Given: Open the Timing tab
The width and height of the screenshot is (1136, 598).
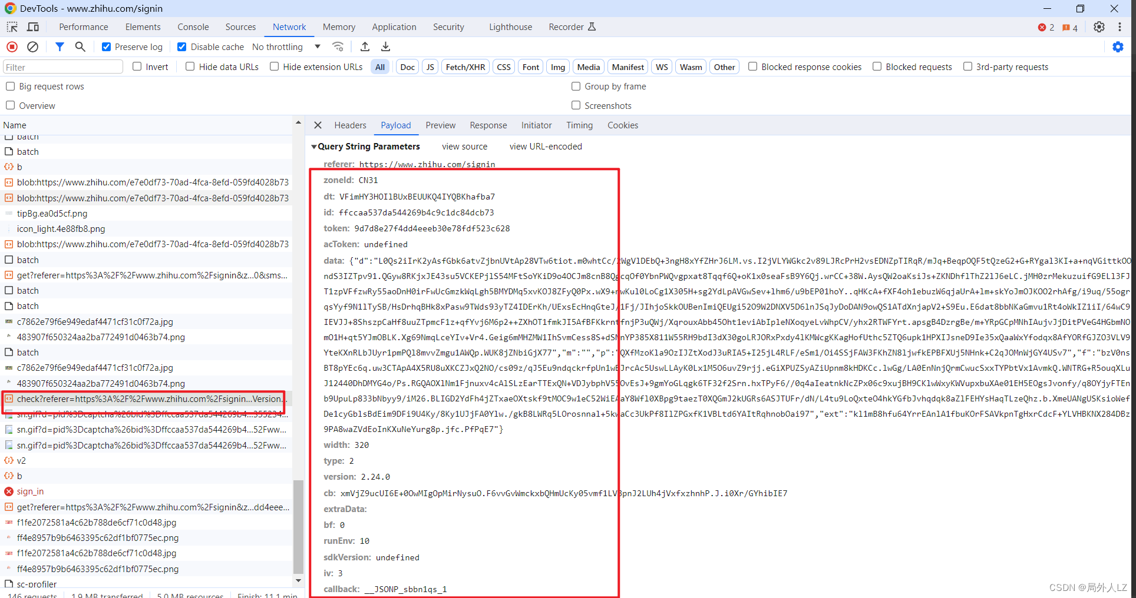Looking at the screenshot, I should pos(580,125).
